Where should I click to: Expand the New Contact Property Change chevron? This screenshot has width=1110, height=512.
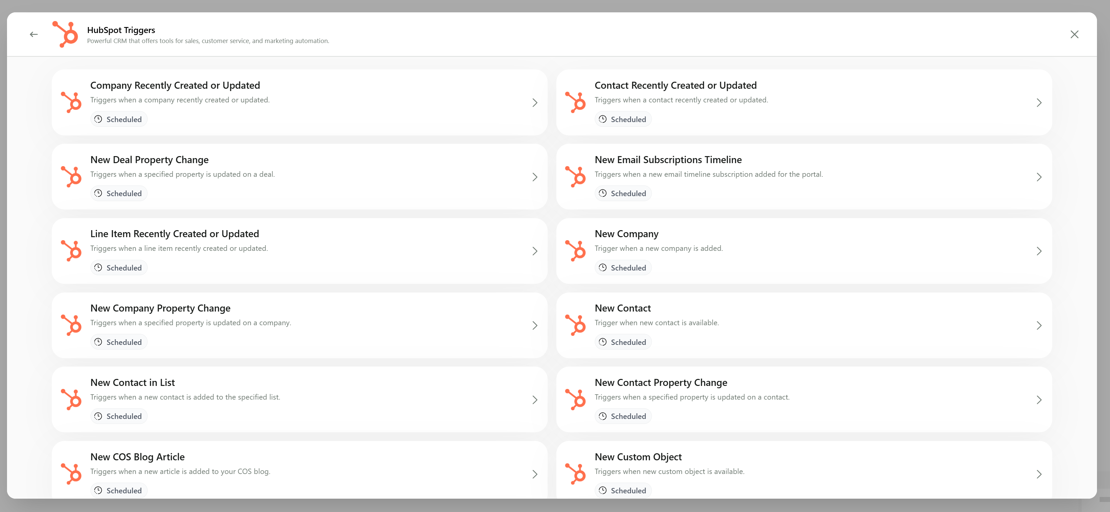click(1039, 400)
